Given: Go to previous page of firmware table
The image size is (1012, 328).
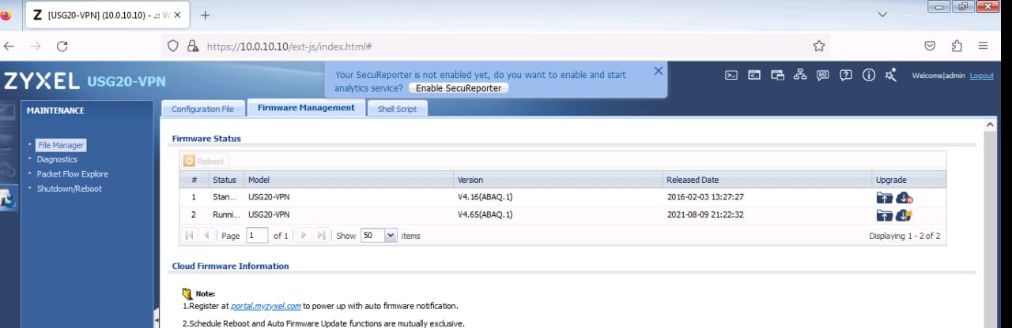Looking at the screenshot, I should 206,235.
